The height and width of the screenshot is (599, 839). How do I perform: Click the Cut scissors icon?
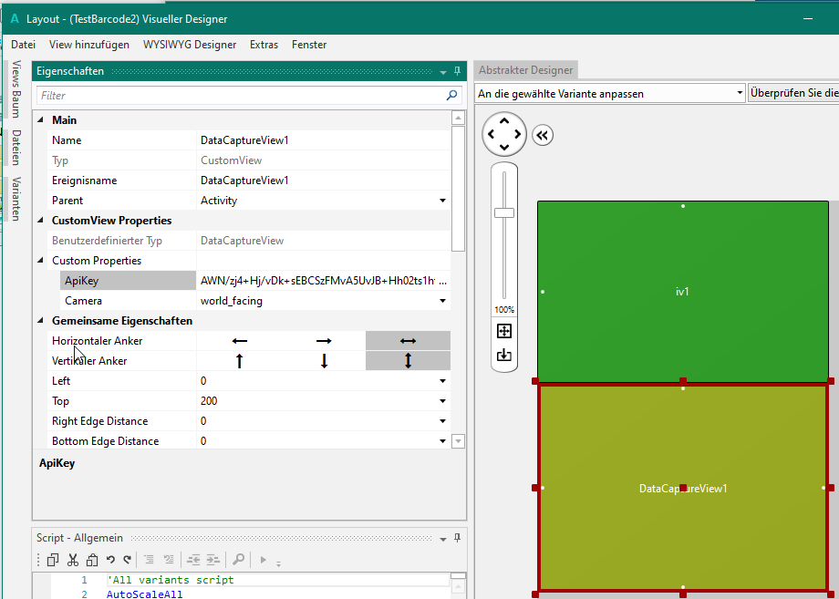pos(73,560)
